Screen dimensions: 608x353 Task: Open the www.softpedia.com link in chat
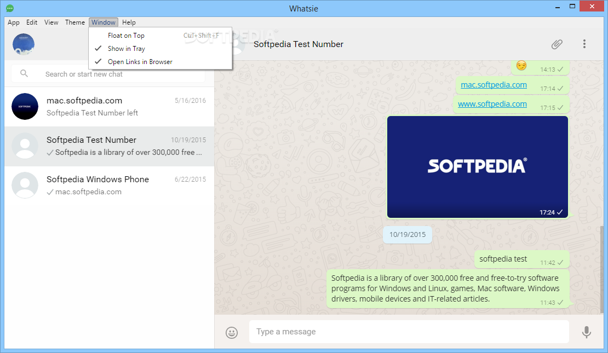tap(492, 104)
